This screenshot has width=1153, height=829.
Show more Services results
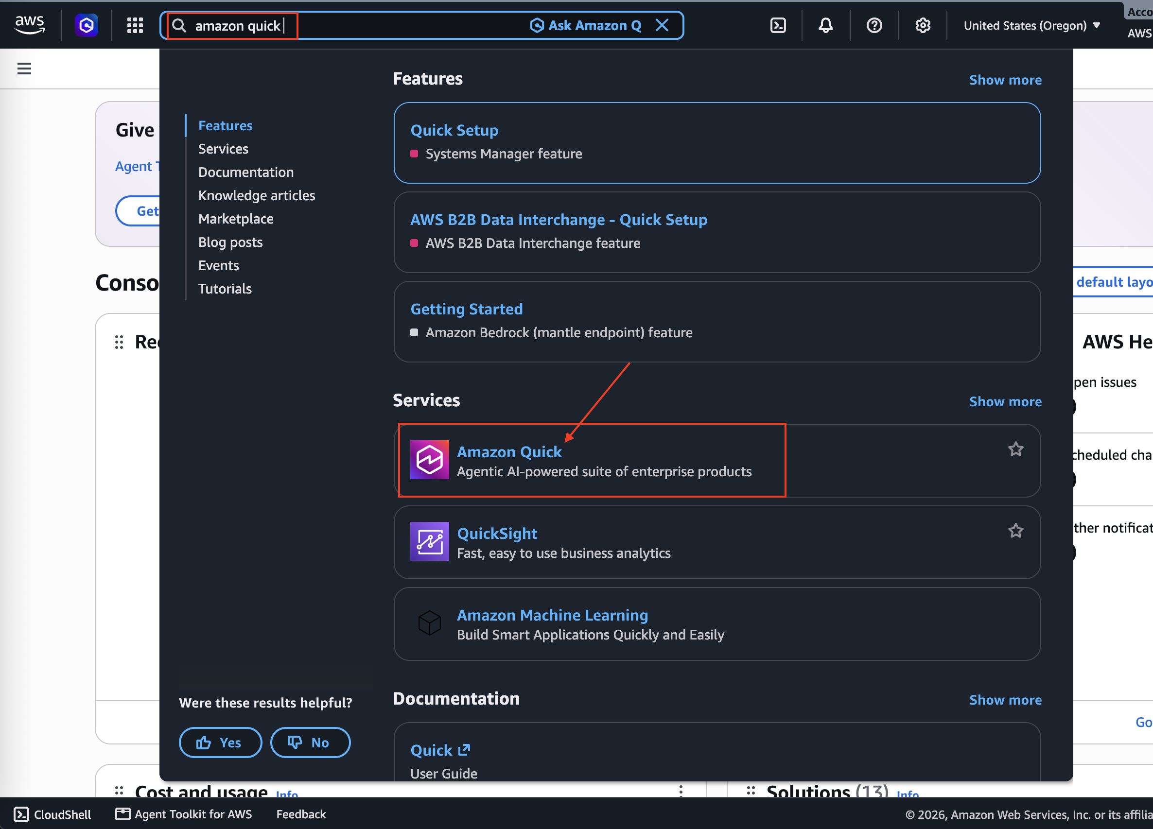[1005, 401]
